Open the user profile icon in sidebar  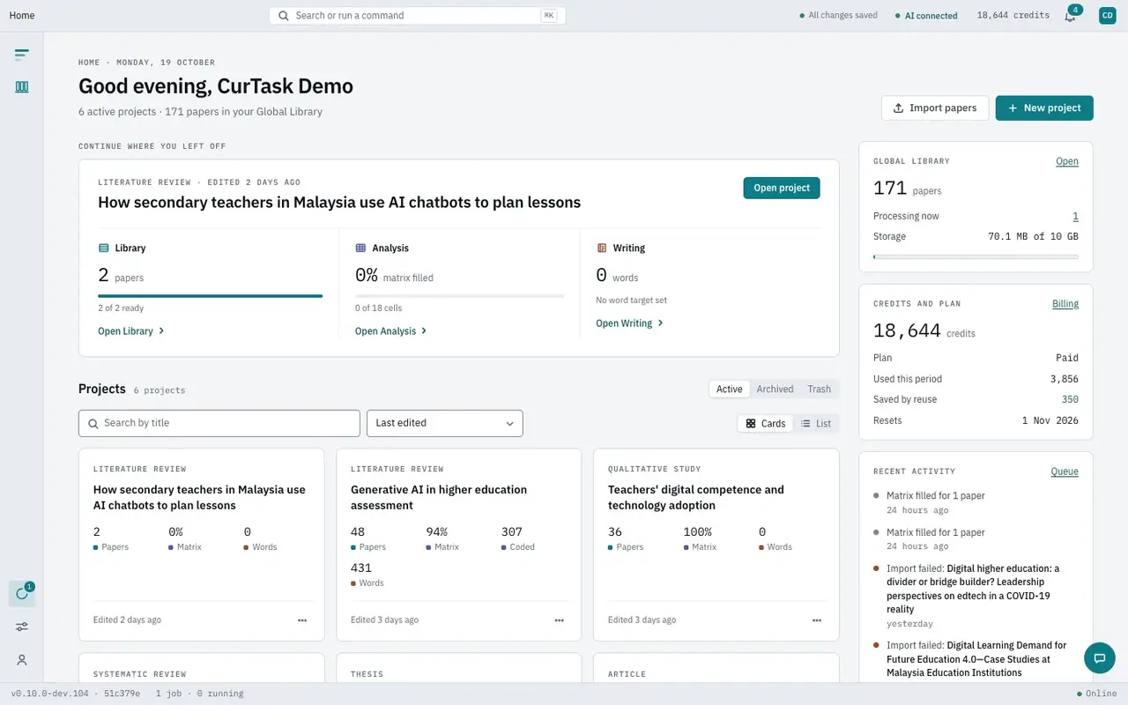pos(22,660)
